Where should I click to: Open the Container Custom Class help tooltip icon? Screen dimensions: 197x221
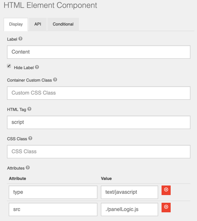point(55,79)
